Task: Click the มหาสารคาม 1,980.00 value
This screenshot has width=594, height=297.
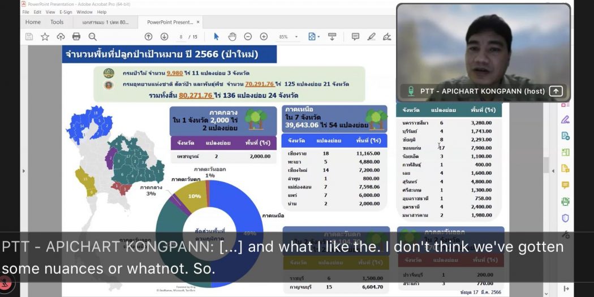Action: (481, 215)
